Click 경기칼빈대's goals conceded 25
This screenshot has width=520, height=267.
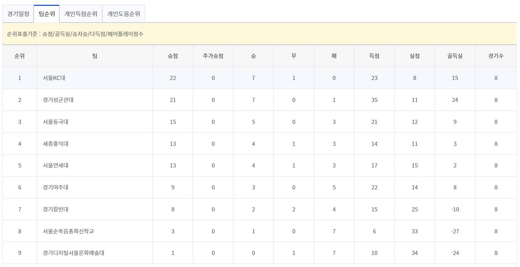coord(415,209)
